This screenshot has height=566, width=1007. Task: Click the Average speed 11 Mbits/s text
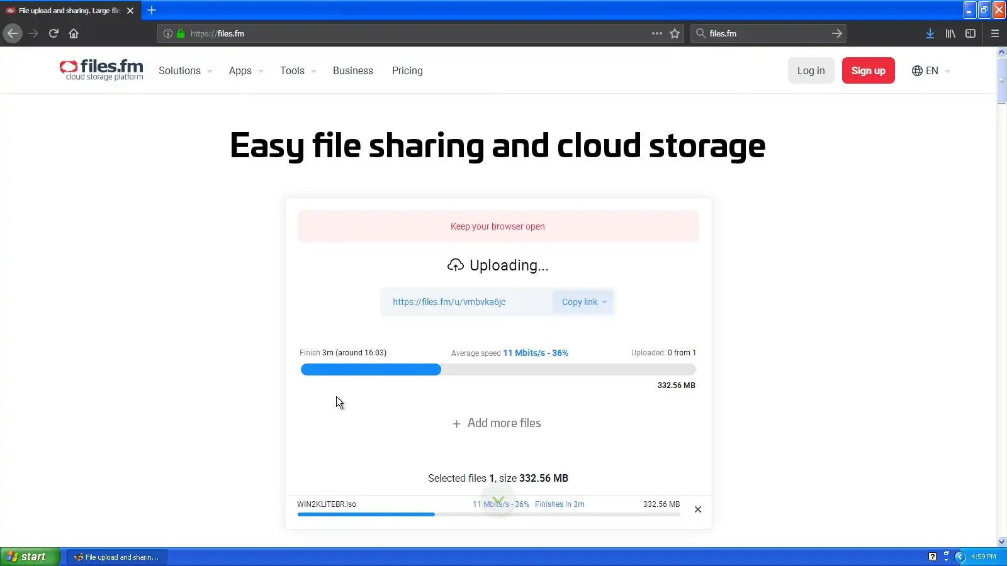click(509, 353)
